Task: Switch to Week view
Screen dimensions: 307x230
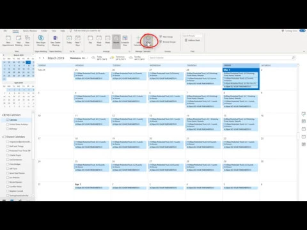Action: click(x=107, y=40)
